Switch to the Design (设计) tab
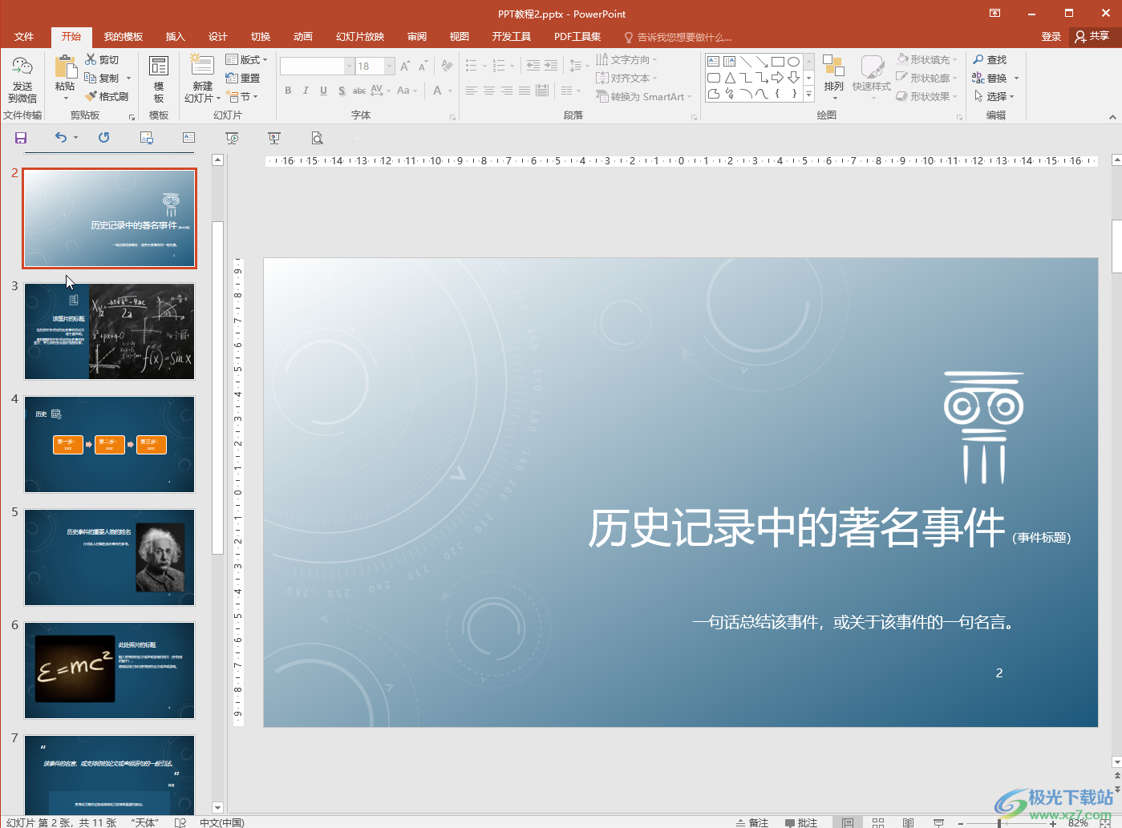 pyautogui.click(x=217, y=37)
